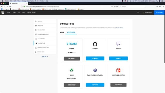
Task: Click the Connections share icon
Action: pos(36,43)
